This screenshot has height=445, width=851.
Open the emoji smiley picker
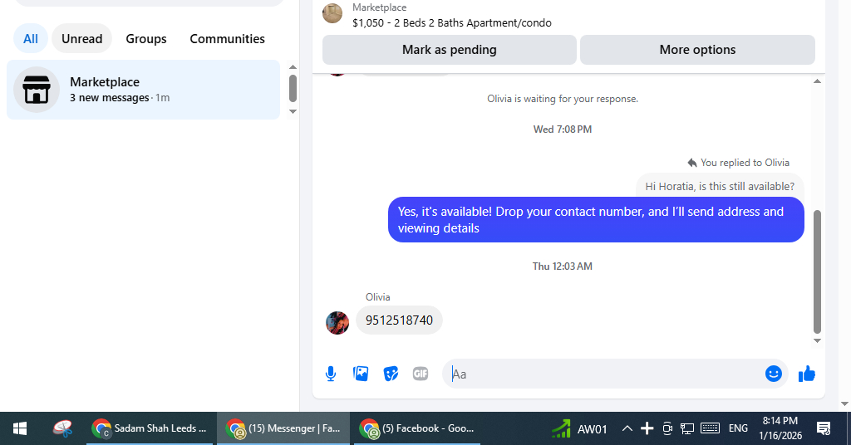coord(774,374)
